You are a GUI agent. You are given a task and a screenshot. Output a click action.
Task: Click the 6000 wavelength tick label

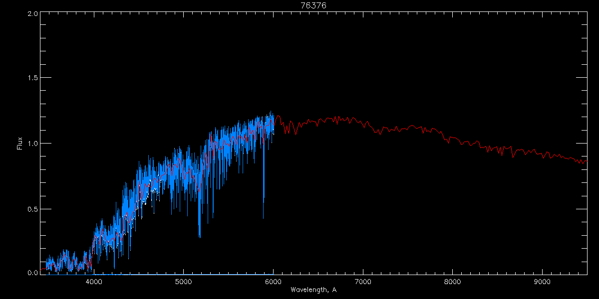click(273, 281)
